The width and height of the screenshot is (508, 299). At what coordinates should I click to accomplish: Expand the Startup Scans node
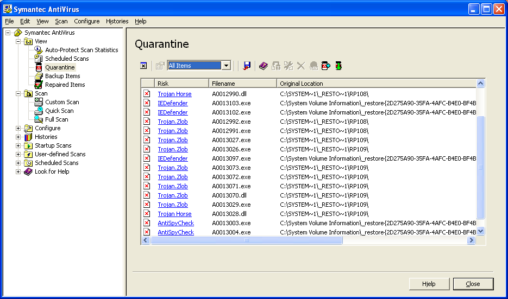coord(18,145)
